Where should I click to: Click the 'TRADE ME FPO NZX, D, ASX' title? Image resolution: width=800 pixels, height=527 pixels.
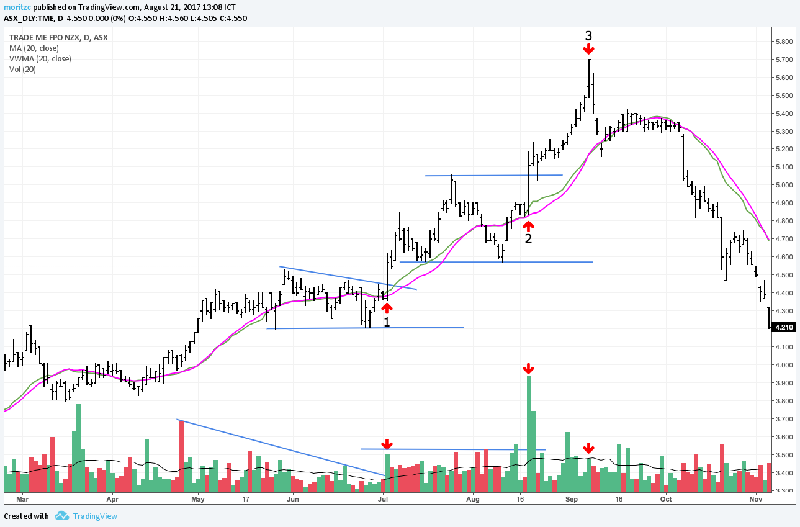[x=58, y=37]
